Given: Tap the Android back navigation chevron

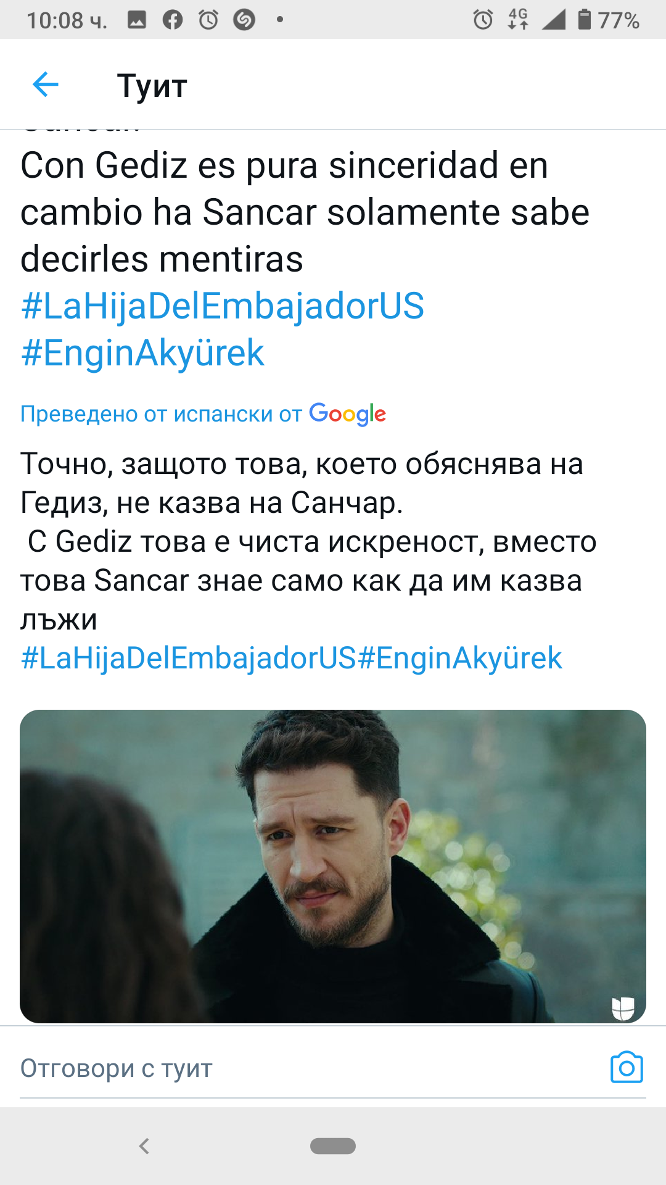Looking at the screenshot, I should coord(144,1146).
